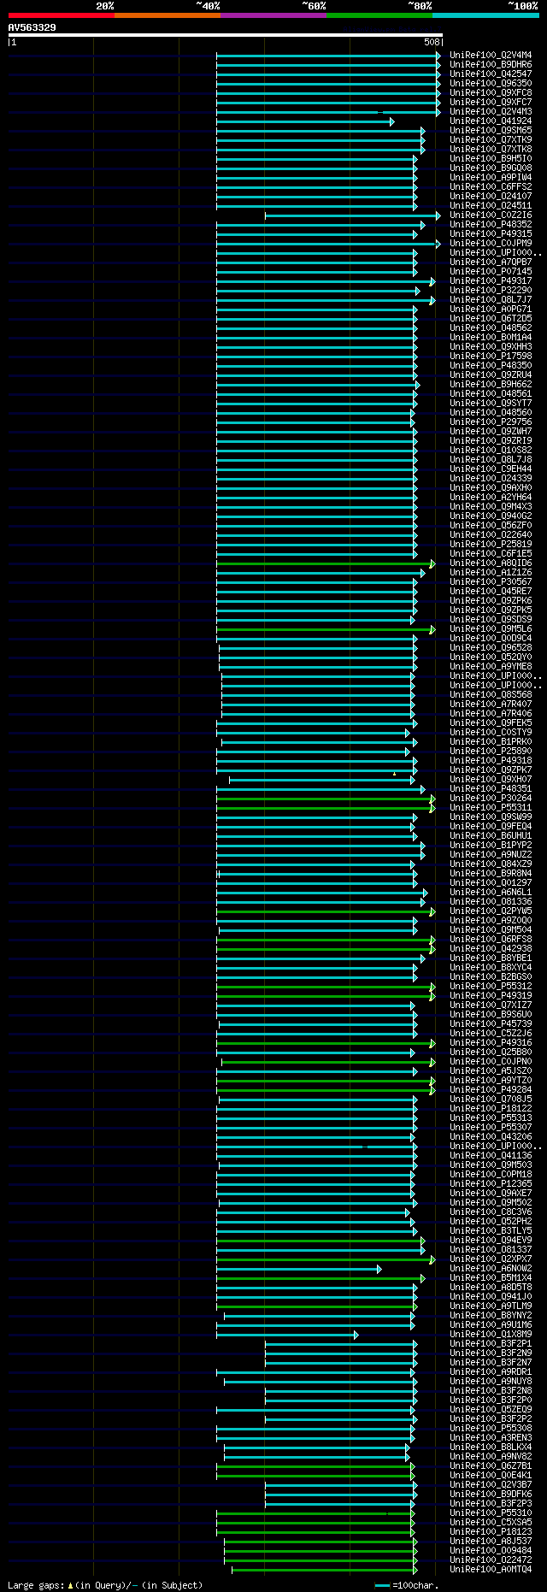Viewport: 547px width, 1592px height.
Task: Select the UniRef100_Q41924 label
Action: pyautogui.click(x=491, y=121)
